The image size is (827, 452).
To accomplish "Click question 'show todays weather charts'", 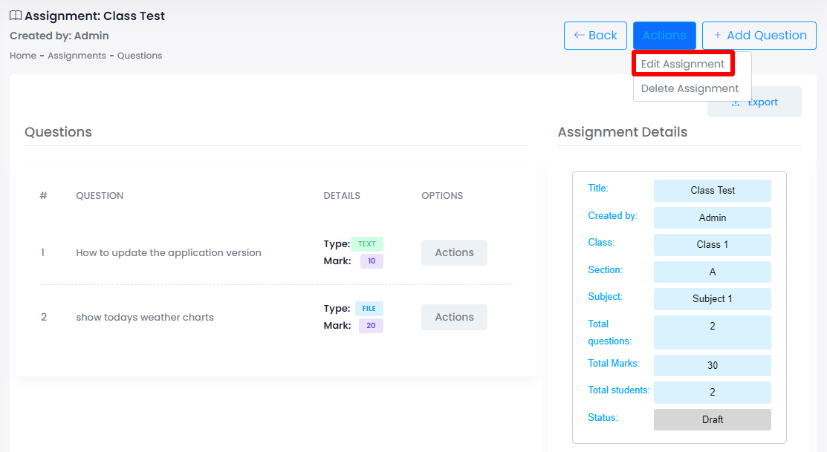I will [x=145, y=317].
